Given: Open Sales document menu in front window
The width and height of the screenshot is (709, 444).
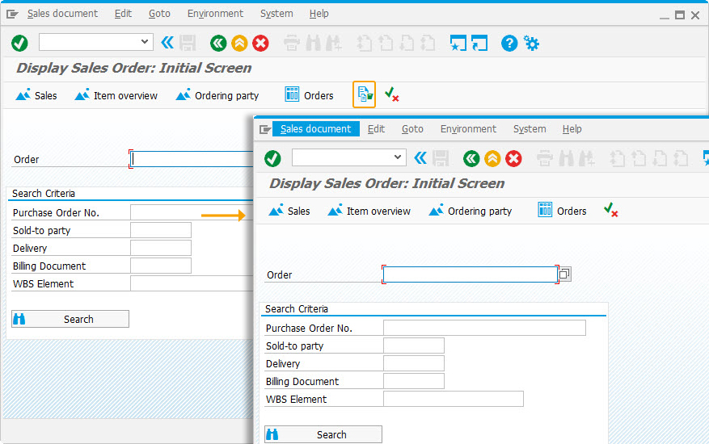Looking at the screenshot, I should tap(315, 128).
